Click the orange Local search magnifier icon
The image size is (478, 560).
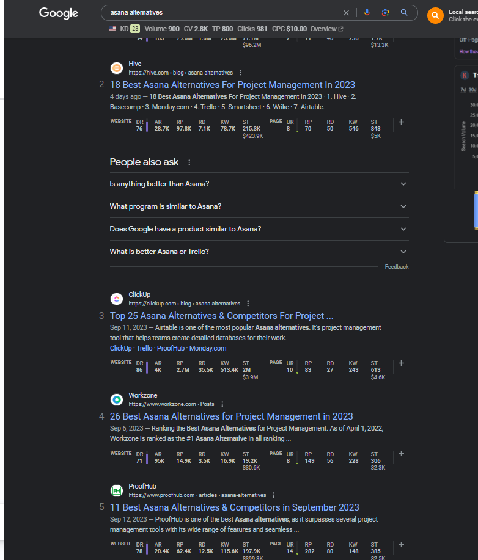click(x=435, y=15)
